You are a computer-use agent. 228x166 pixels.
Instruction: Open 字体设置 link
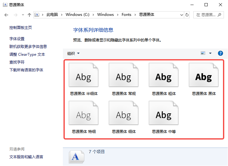click(17, 39)
